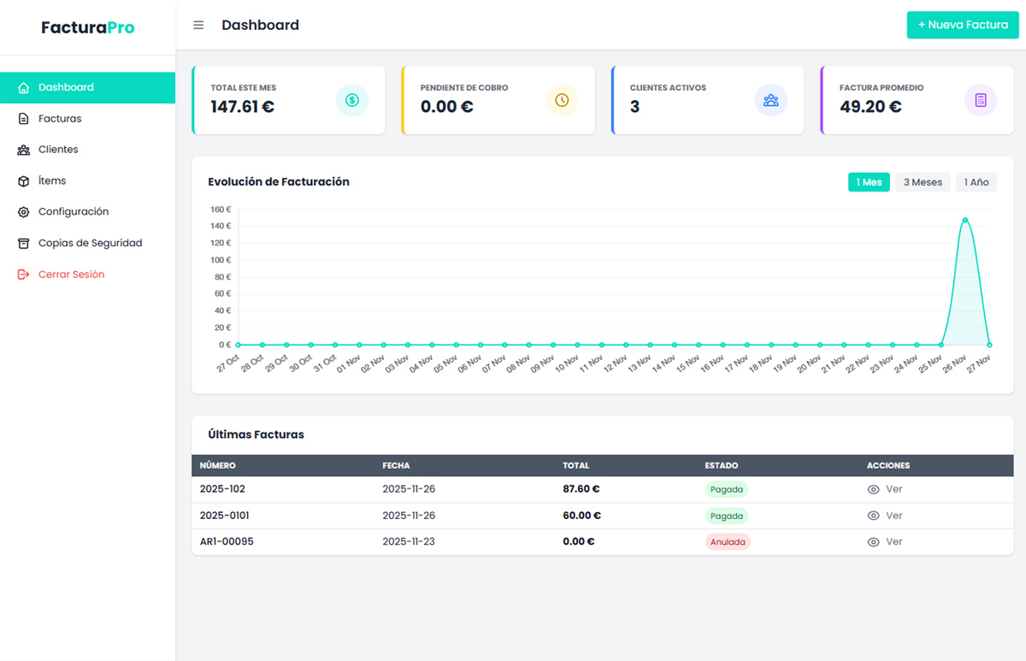Click the 26 Nov peak data point on chart
This screenshot has width=1026, height=661.
965,220
